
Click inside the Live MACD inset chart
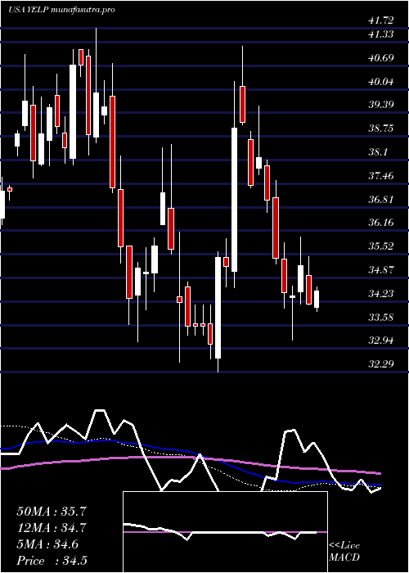225,532
